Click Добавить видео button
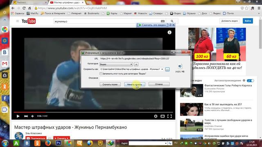The height and width of the screenshot is (147, 262). pyautogui.click(x=229, y=21)
